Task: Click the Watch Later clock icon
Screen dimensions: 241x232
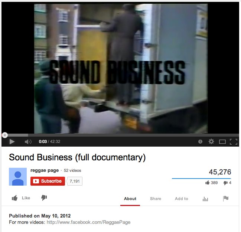Action: tap(200, 141)
